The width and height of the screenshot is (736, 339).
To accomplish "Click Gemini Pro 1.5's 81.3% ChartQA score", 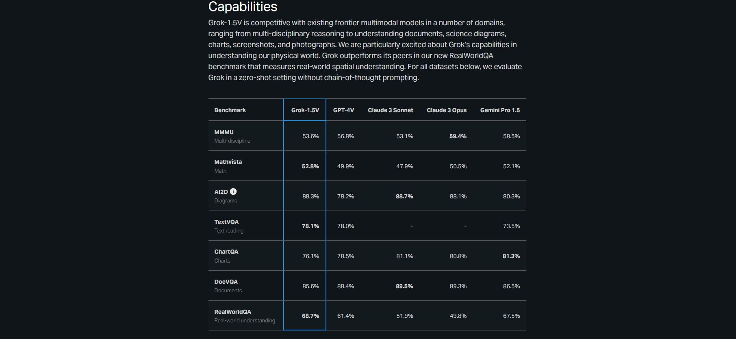I will coord(511,256).
